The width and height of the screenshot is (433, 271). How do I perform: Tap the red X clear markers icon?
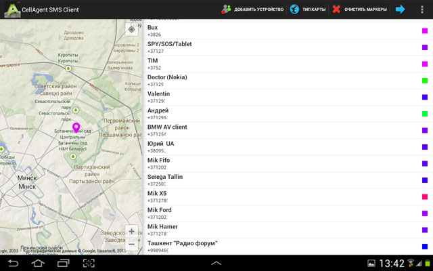point(336,9)
